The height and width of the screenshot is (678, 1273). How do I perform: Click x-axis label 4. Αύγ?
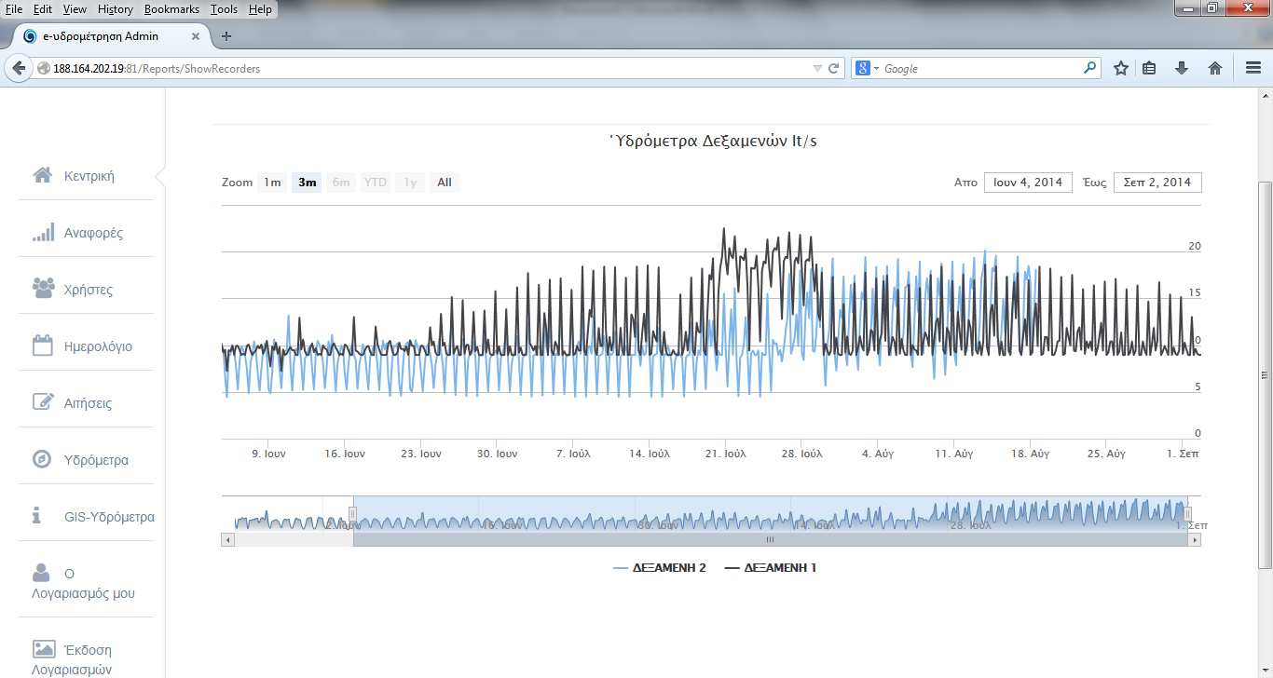coord(878,454)
